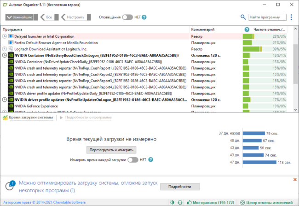Click the program list scroll-up arrow

pyautogui.click(x=295, y=29)
